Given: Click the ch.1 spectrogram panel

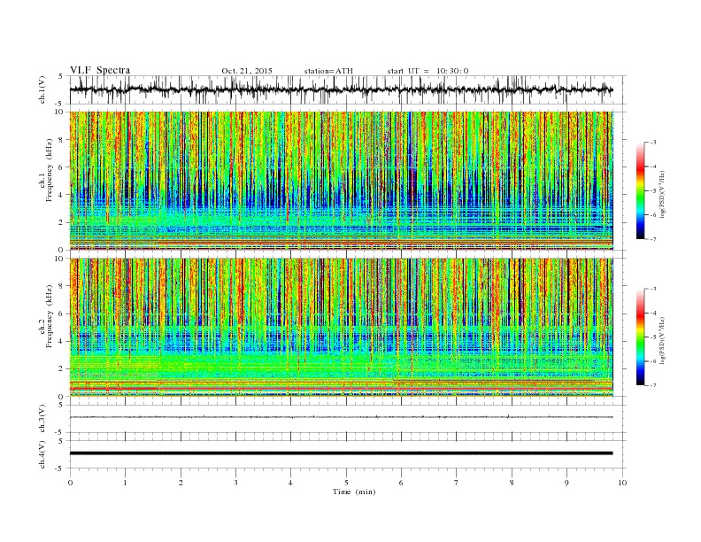Looking at the screenshot, I should 341,181.
